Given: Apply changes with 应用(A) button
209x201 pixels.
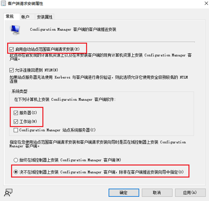Looking at the screenshot, I should coord(190,193).
